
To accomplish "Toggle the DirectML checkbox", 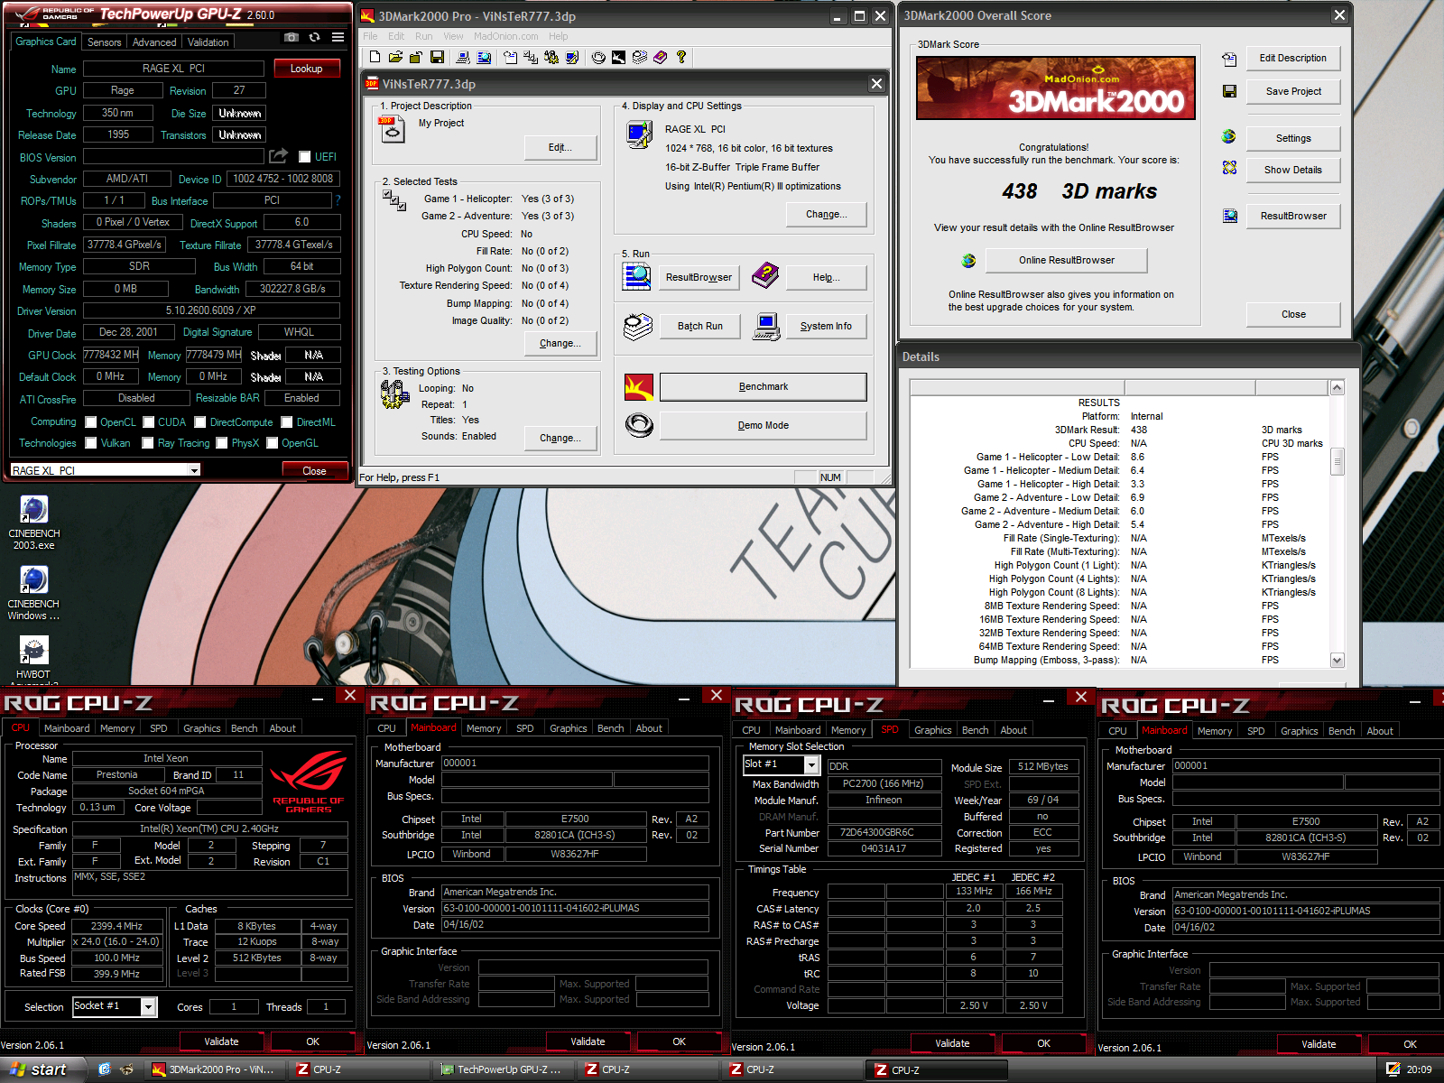I will (286, 422).
